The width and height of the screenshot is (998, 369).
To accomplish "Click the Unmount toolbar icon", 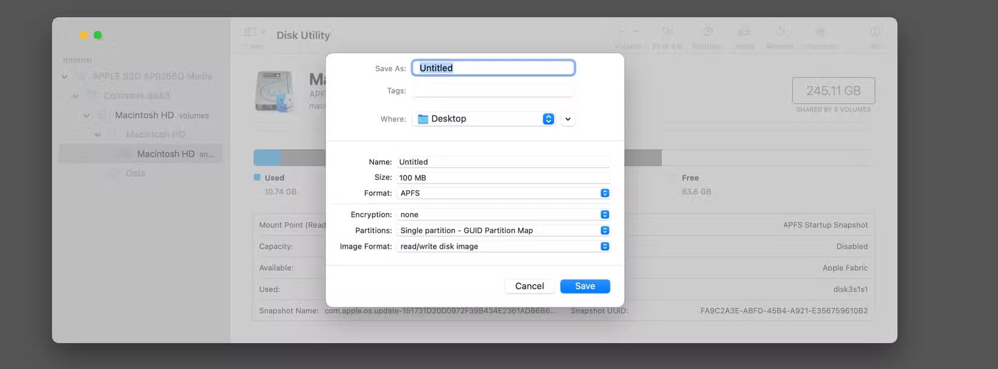I will pyautogui.click(x=820, y=31).
